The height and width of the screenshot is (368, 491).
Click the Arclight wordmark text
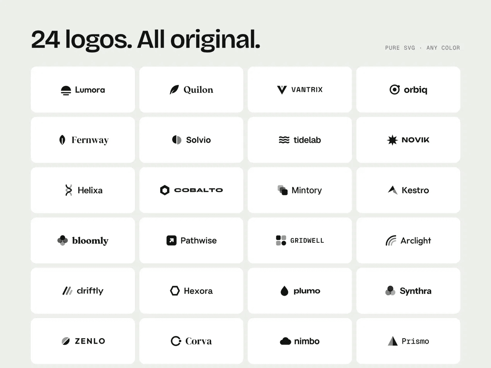point(416,240)
